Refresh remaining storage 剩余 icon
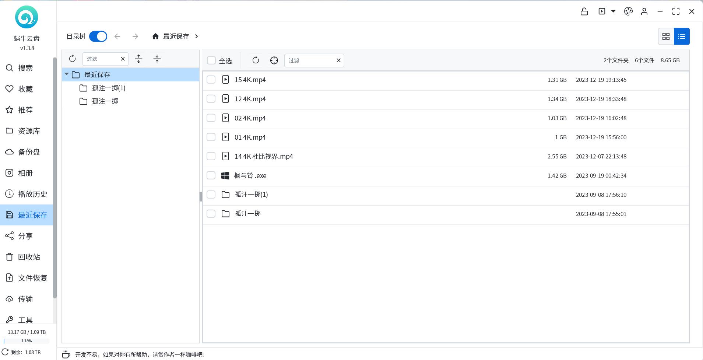 point(5,352)
